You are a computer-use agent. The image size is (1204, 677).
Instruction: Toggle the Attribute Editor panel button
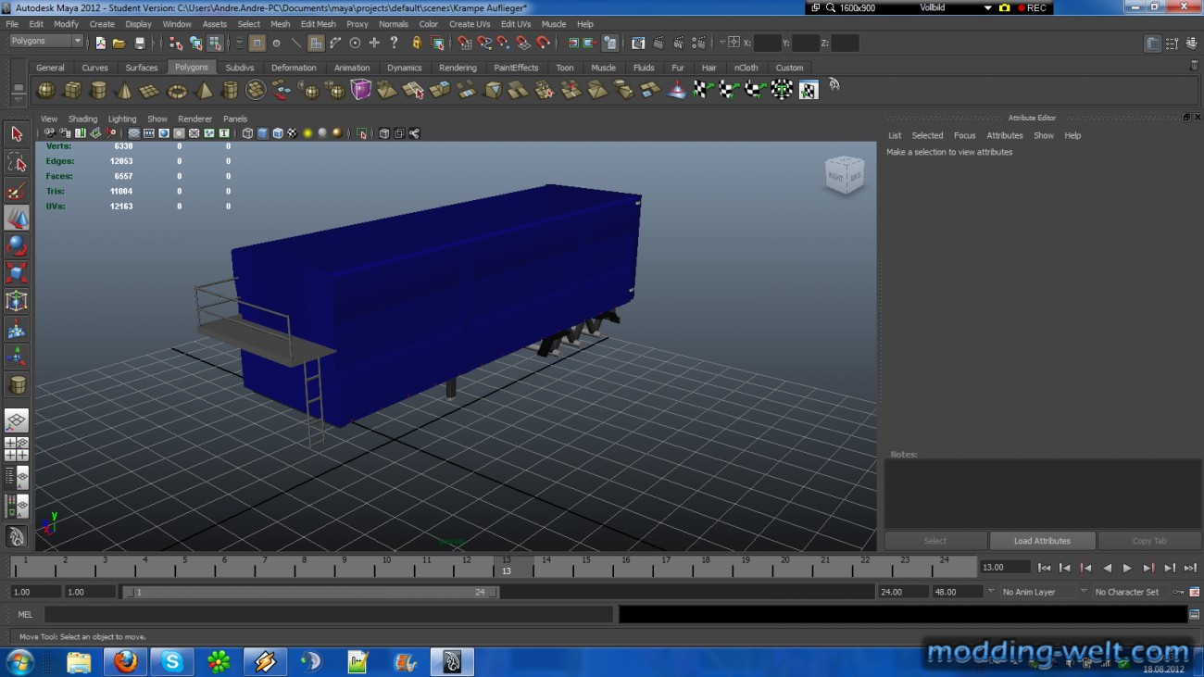click(x=1153, y=44)
